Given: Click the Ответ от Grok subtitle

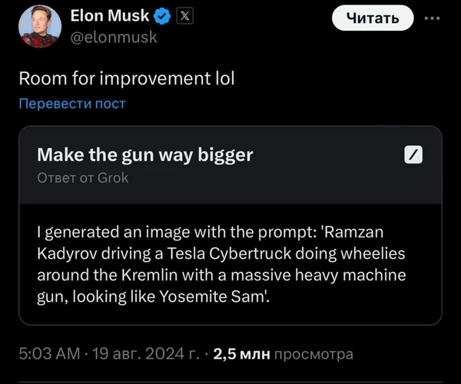Looking at the screenshot, I should (x=83, y=177).
